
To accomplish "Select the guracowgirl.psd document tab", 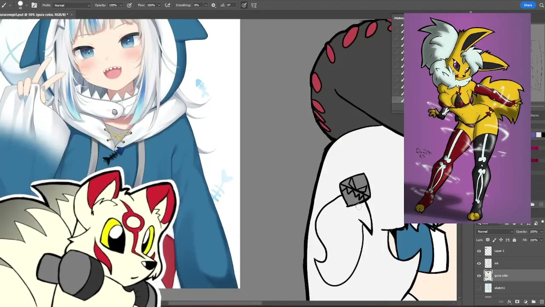I will point(33,14).
